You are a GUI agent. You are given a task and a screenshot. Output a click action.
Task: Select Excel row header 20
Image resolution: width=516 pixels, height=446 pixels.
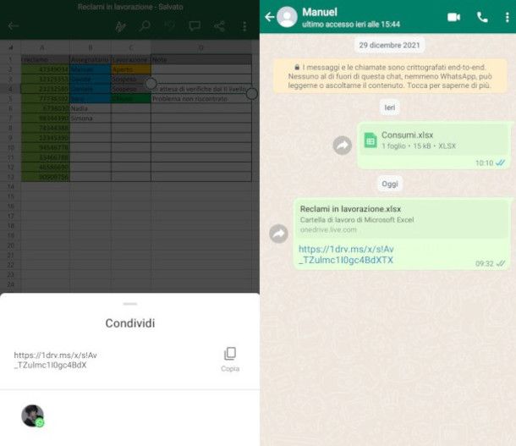pyautogui.click(x=10, y=245)
